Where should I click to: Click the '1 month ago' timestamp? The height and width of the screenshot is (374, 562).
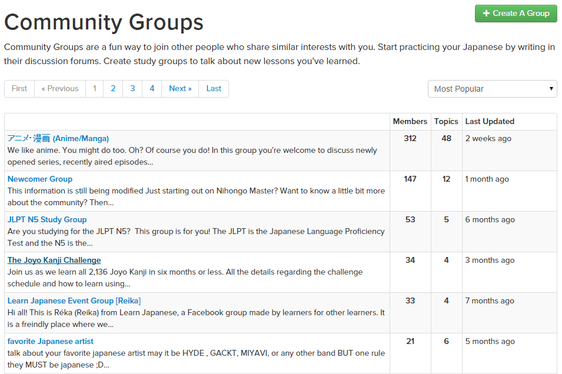pos(487,179)
